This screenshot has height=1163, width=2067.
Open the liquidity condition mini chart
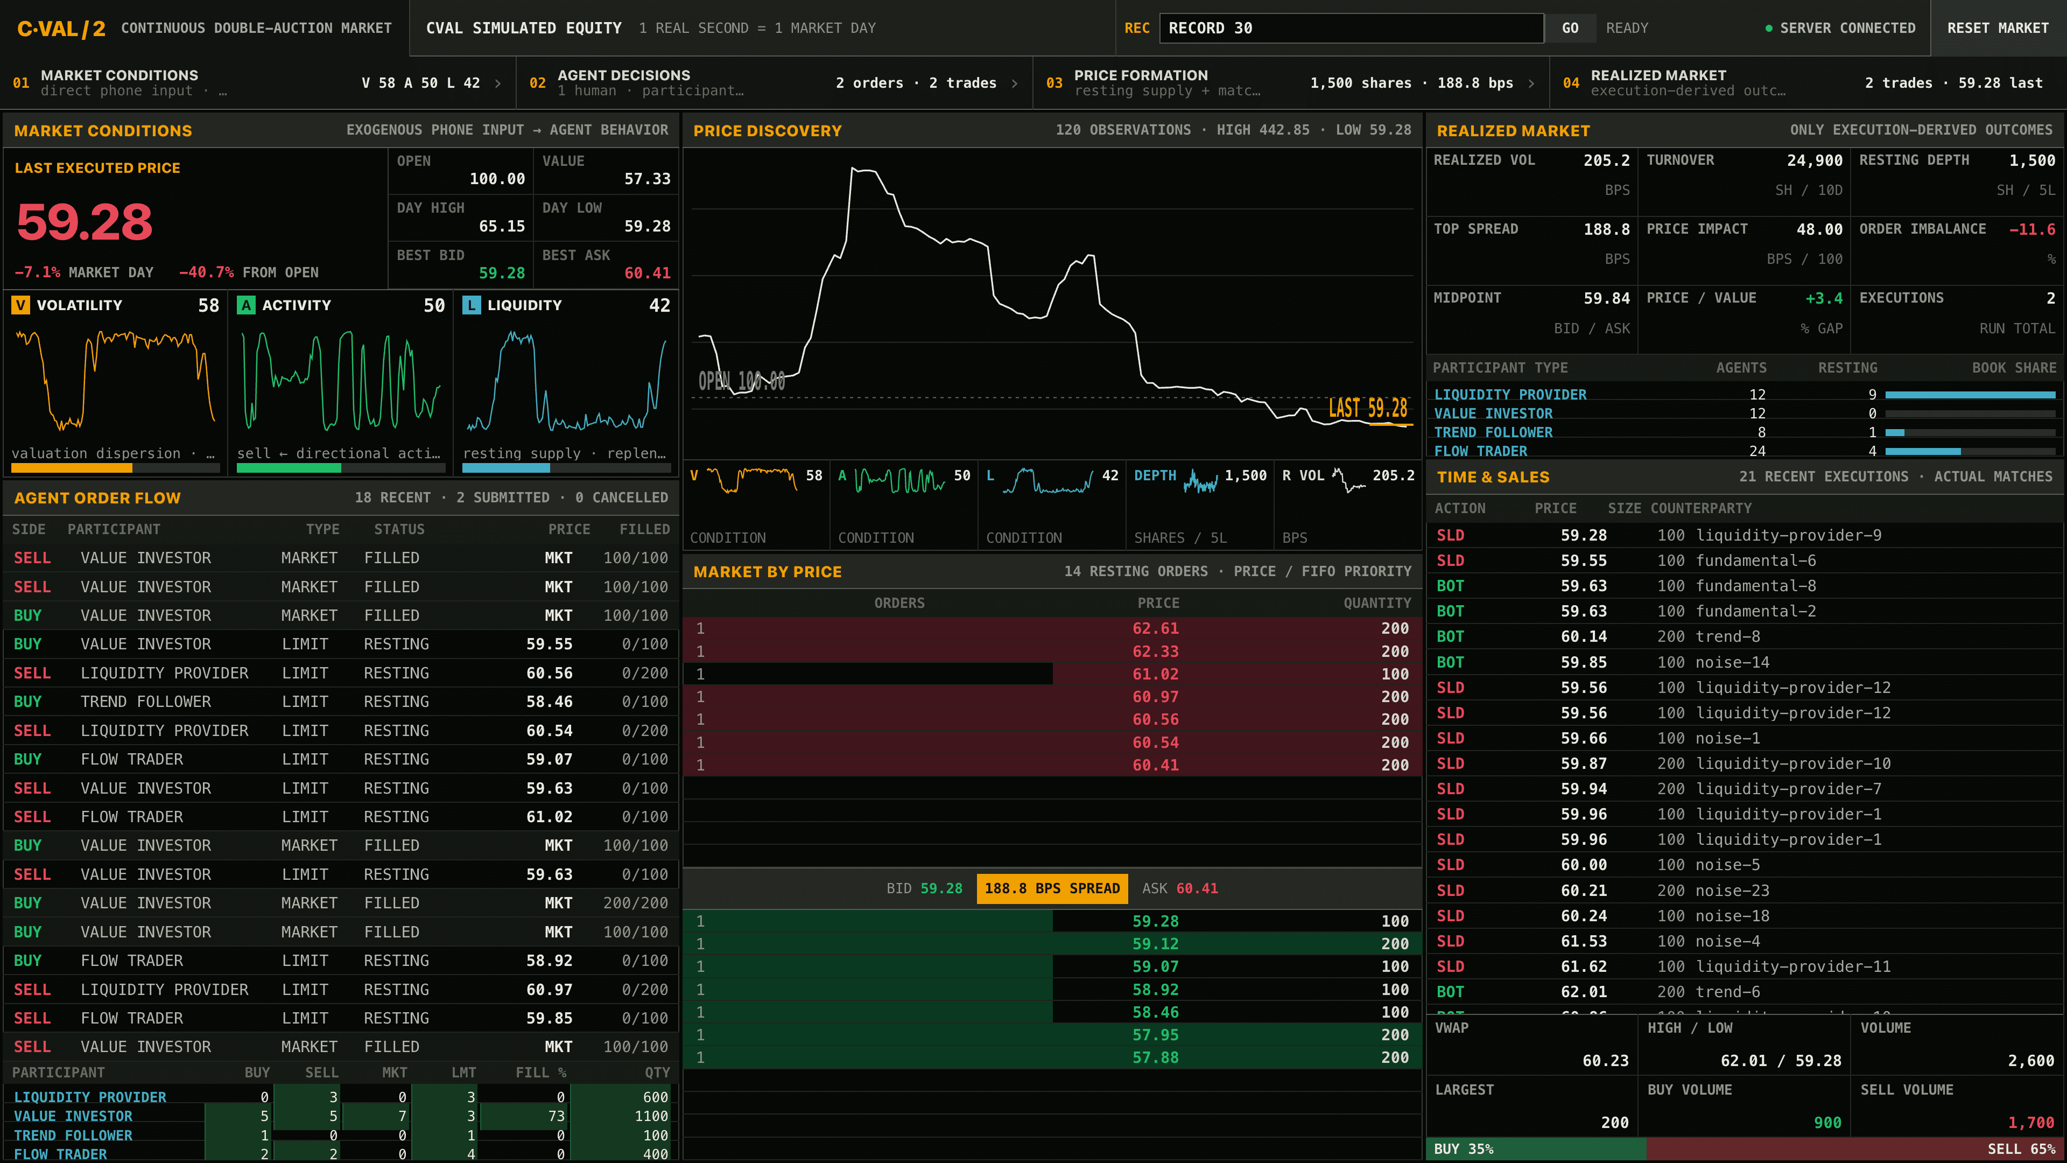point(1051,506)
